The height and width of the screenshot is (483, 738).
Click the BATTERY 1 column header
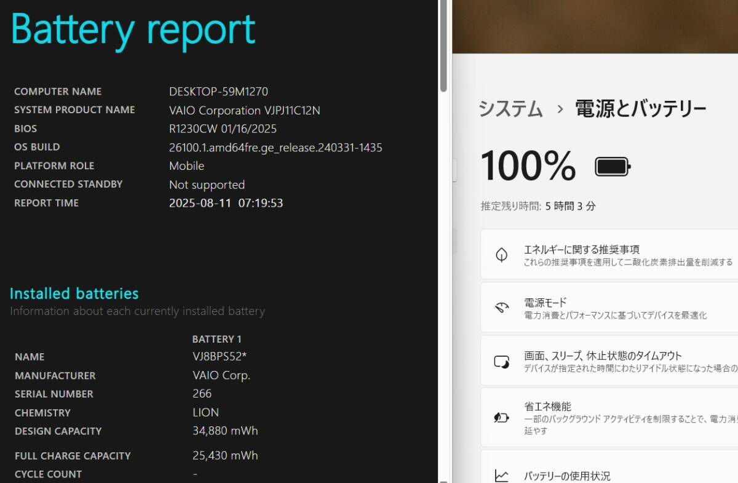tap(217, 339)
